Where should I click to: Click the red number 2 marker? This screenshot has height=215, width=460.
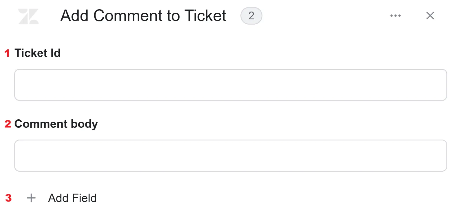click(x=8, y=124)
